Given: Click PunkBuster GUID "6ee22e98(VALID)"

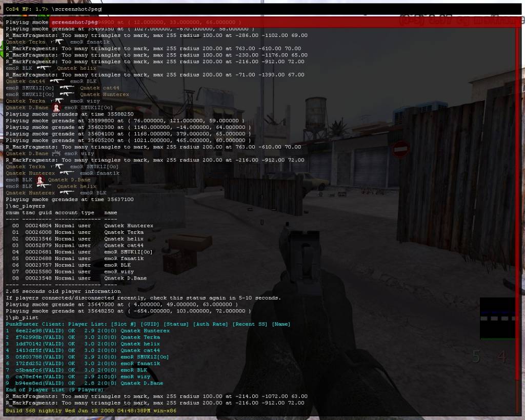Looking at the screenshot, I should pyautogui.click(x=39, y=331).
